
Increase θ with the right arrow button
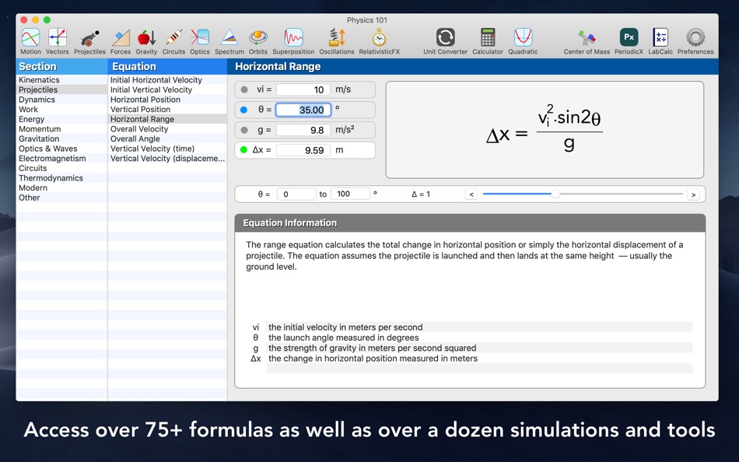(693, 194)
